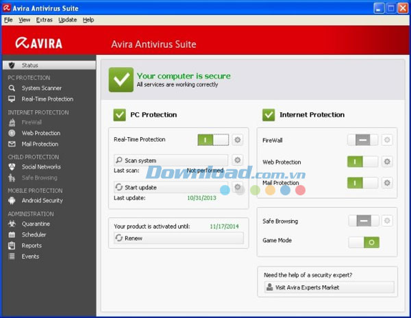Toggle the Mail Protection switch
The image size is (411, 318).
[x=362, y=183]
